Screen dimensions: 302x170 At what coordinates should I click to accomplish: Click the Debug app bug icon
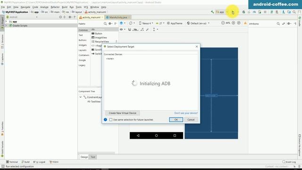click(x=243, y=12)
